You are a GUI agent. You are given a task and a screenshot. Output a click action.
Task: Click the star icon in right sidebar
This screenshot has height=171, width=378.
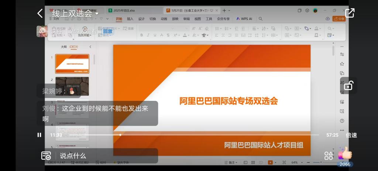click(x=342, y=64)
